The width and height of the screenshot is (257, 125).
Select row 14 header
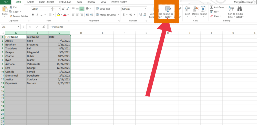click(2, 87)
